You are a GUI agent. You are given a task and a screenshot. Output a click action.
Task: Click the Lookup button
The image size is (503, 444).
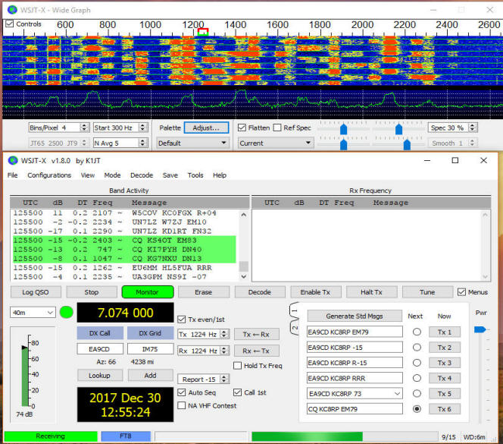99,375
